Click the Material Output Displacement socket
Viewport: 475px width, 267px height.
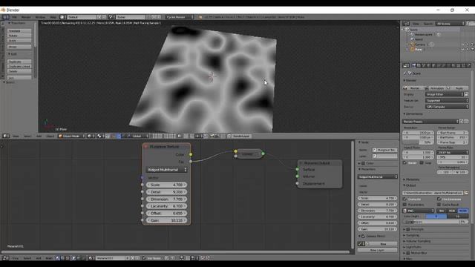(x=297, y=183)
